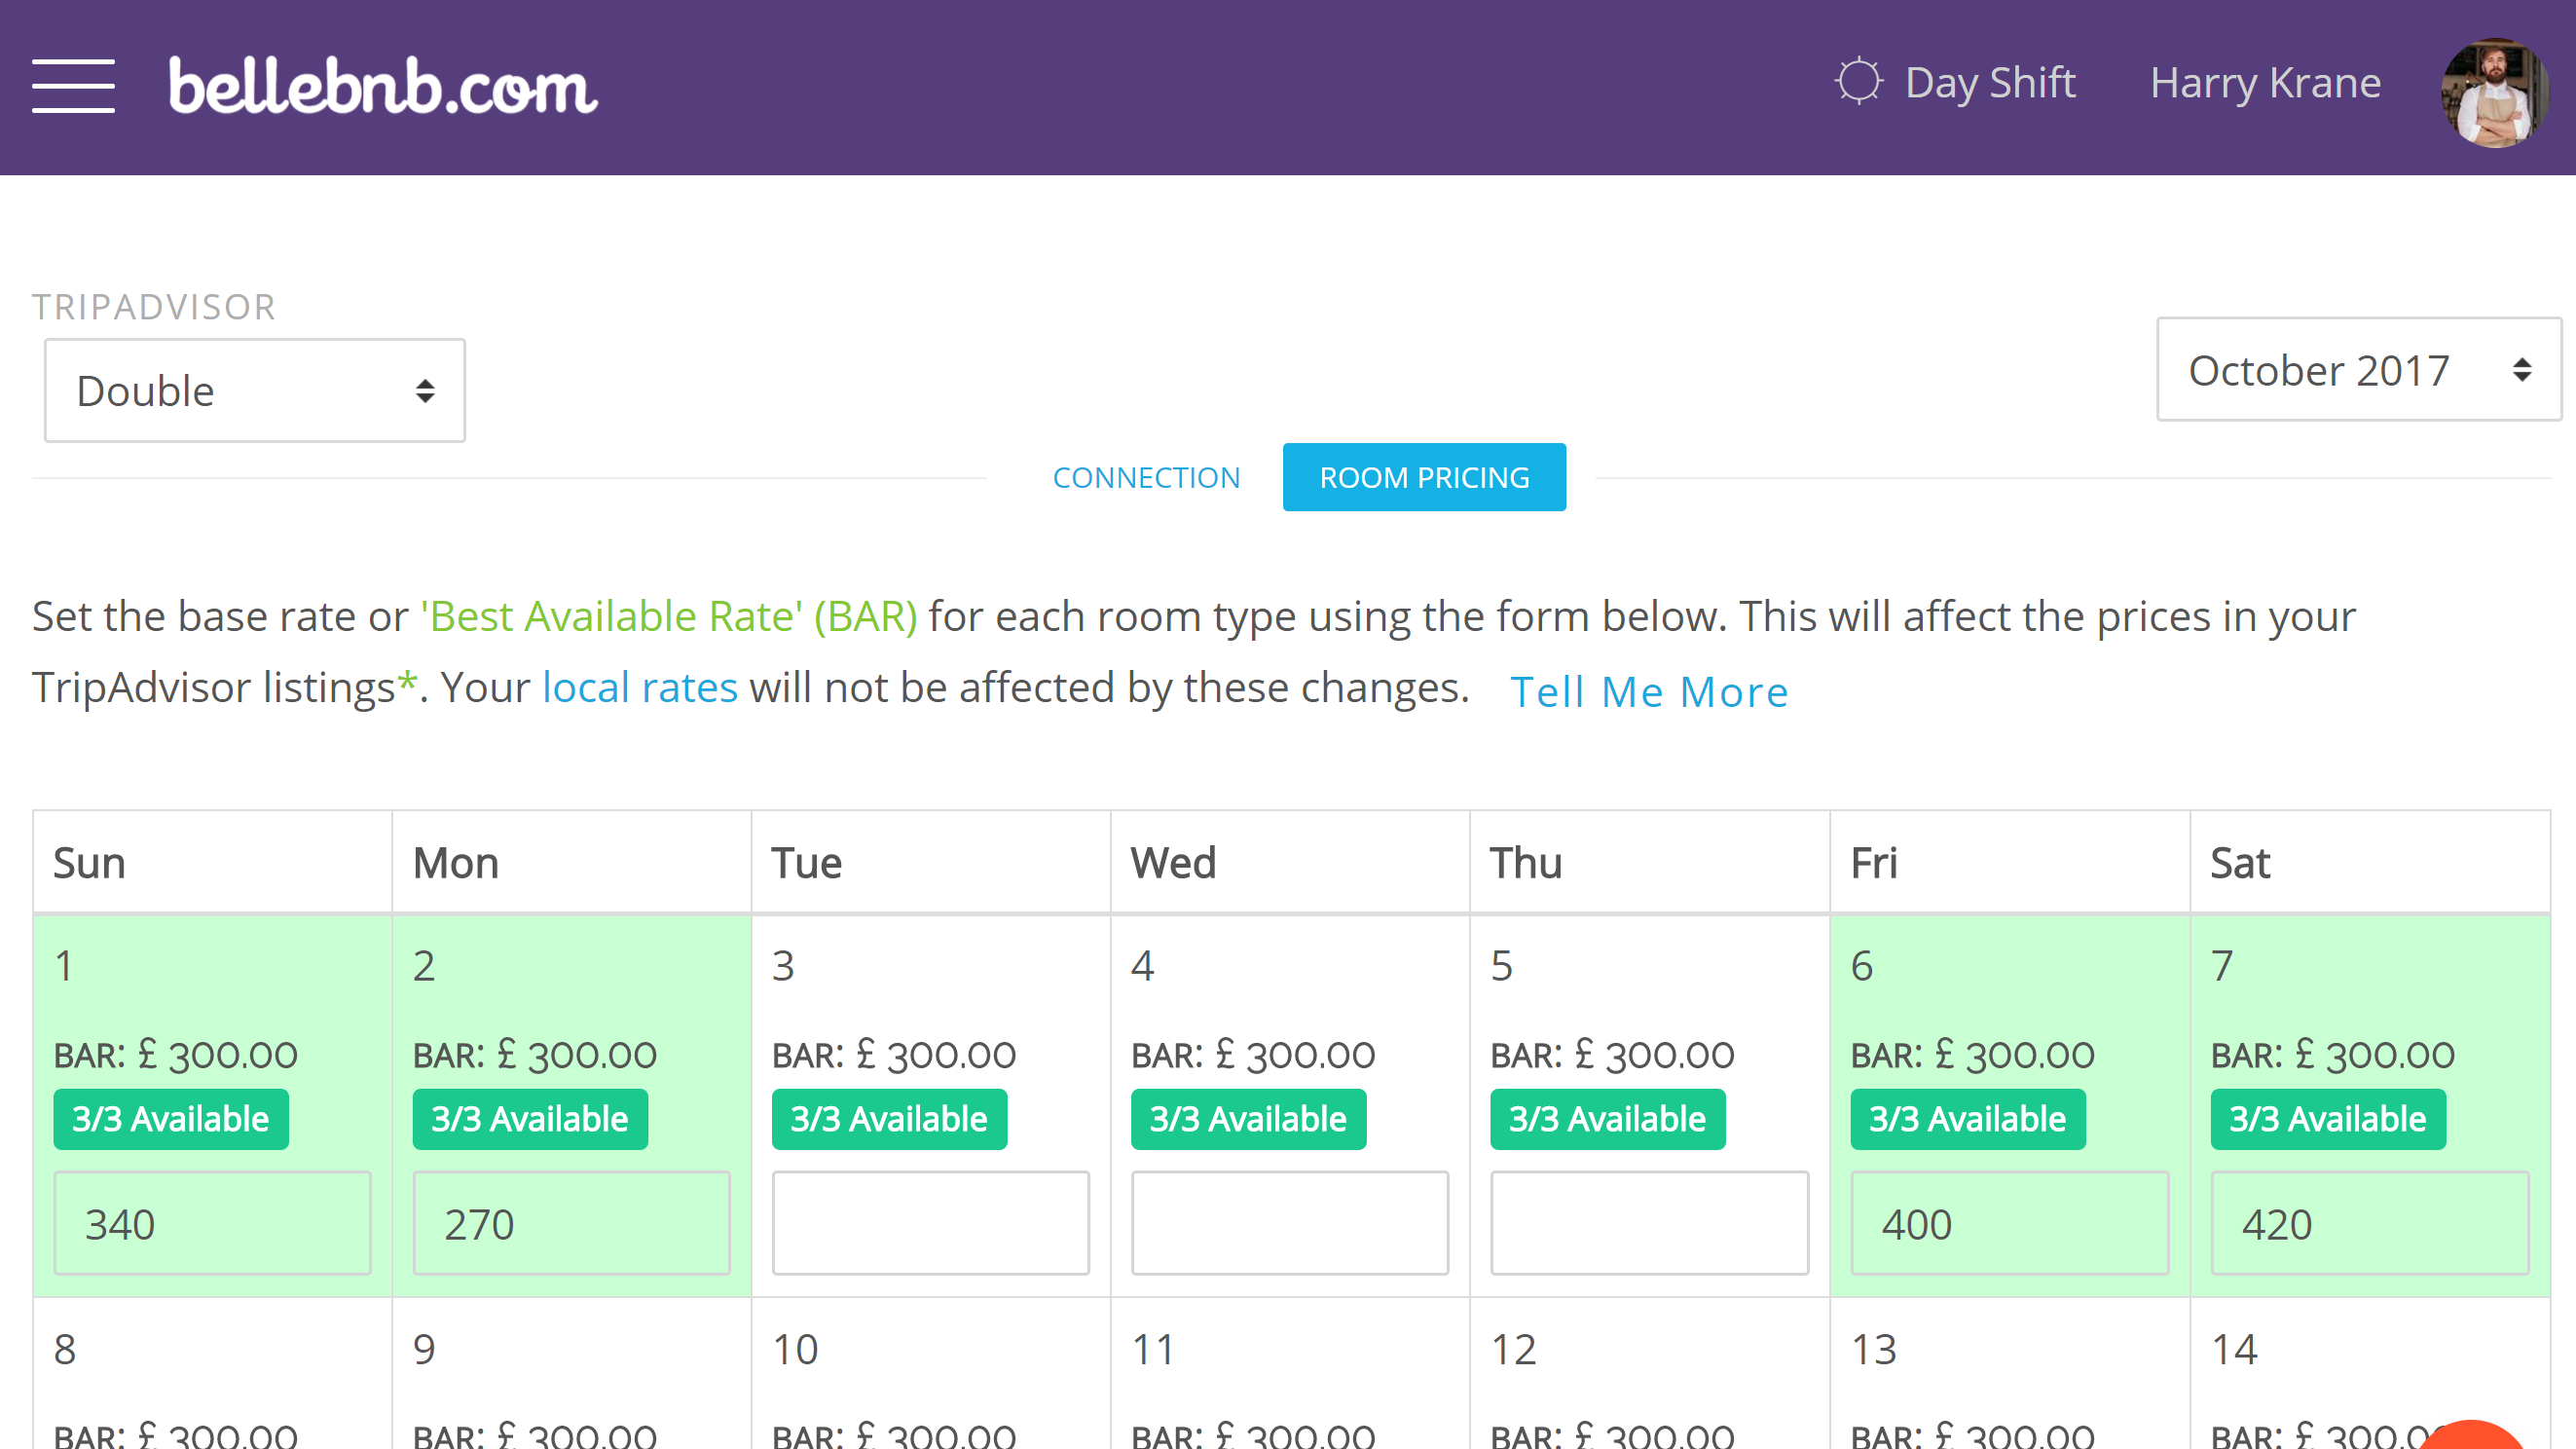
Task: Click the 3/3 Available button on Monday Oct 2
Action: click(528, 1116)
